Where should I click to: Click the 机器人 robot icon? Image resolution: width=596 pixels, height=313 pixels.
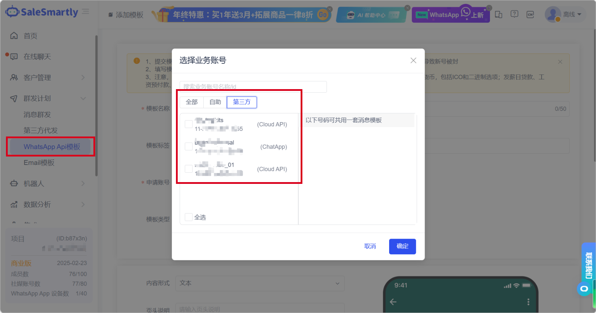14,184
